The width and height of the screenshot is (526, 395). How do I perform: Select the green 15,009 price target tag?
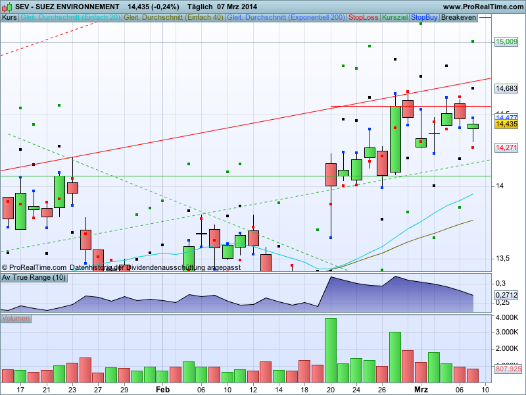[506, 41]
